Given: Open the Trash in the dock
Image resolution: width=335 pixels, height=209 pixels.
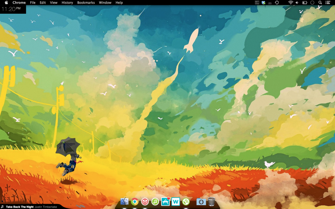Looking at the screenshot, I should [211, 201].
